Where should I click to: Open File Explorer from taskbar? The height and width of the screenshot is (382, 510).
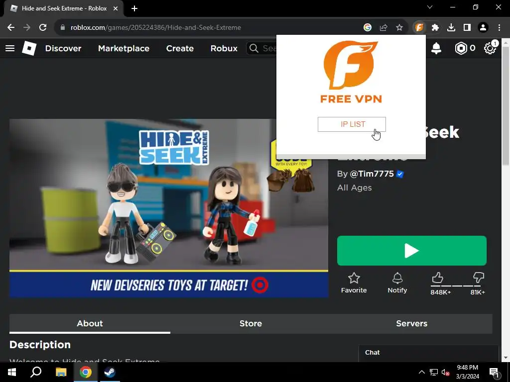[61, 372]
